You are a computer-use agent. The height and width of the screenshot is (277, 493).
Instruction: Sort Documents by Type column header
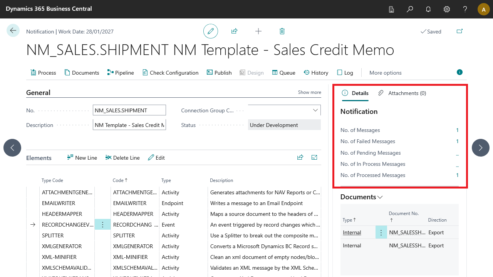click(349, 220)
